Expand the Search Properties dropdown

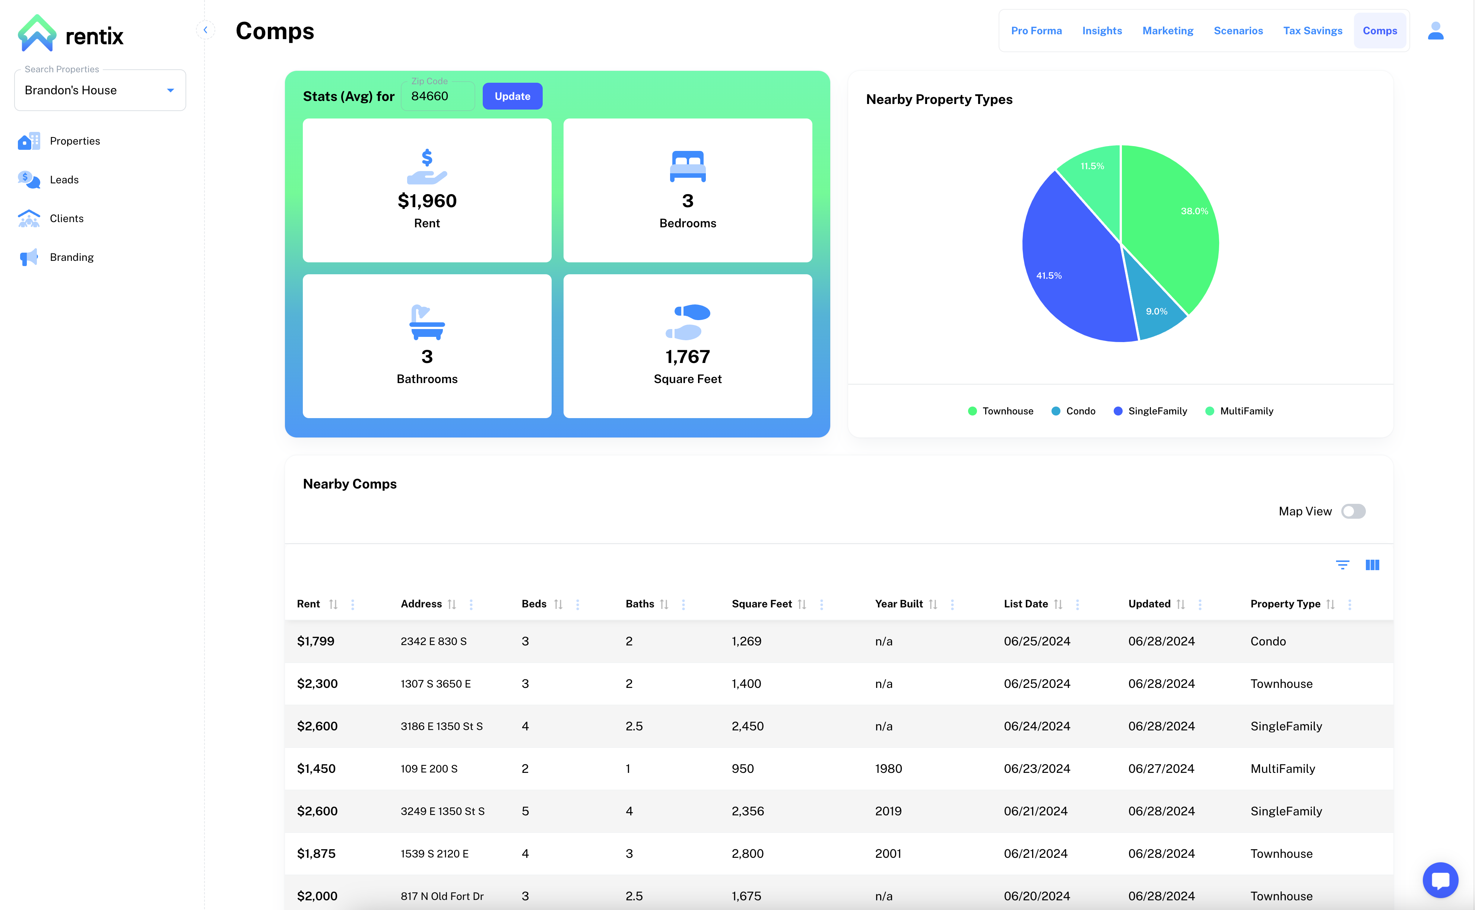click(170, 90)
